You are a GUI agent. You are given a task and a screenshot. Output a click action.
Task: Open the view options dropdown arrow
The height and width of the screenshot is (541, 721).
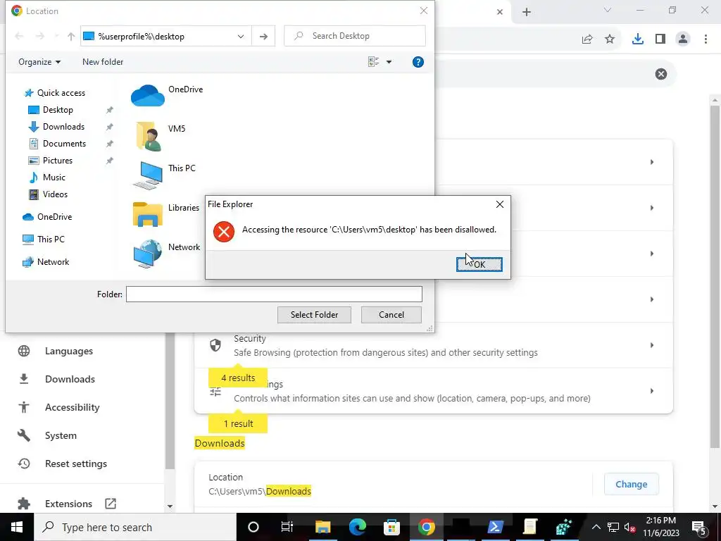point(389,62)
